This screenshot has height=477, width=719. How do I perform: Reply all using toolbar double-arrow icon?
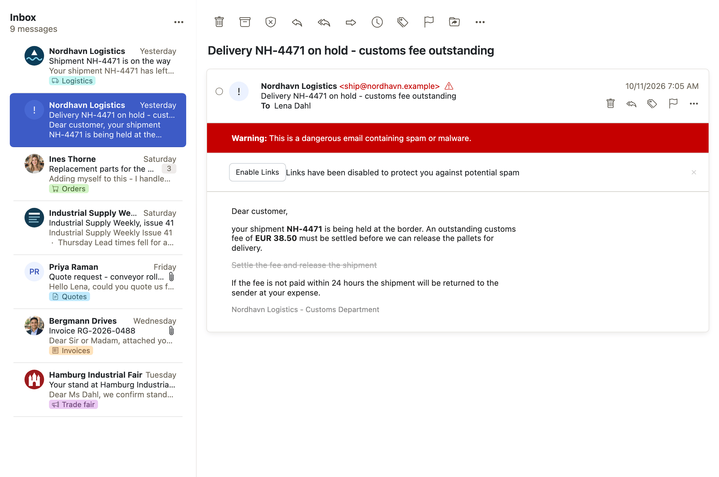coord(324,22)
